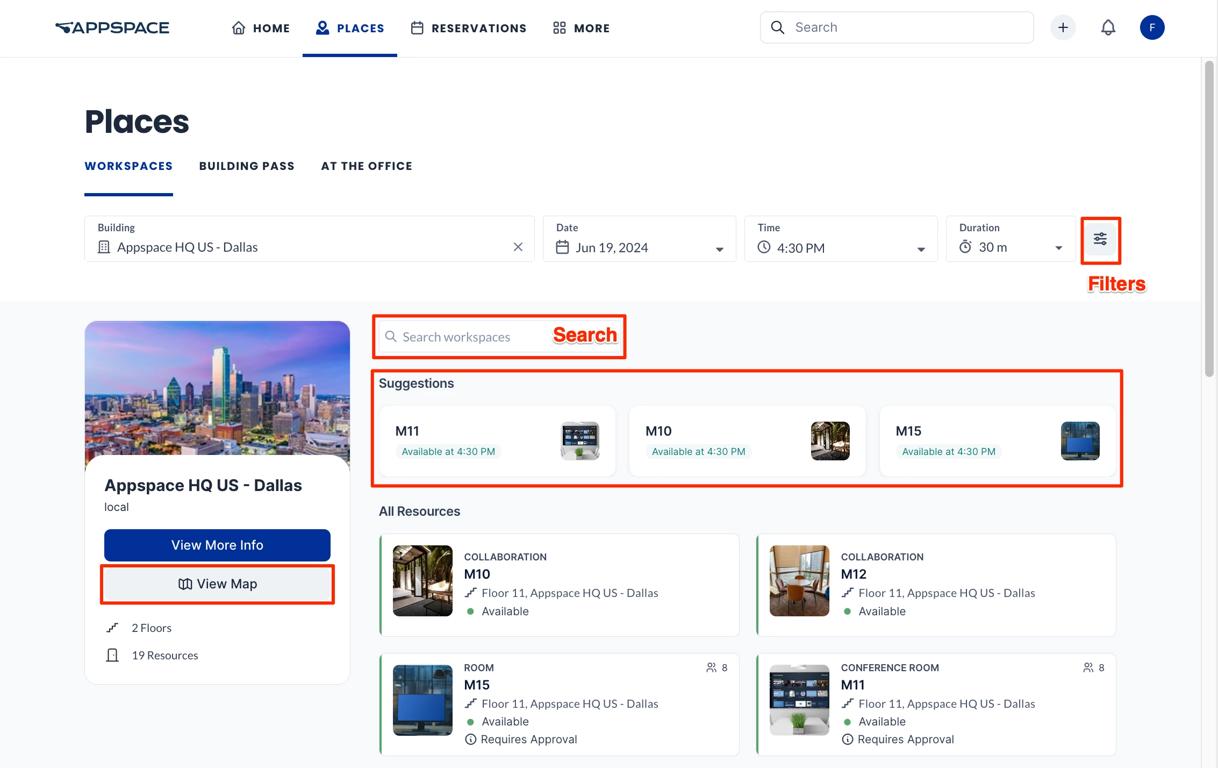Open the More menu
This screenshot has height=768, width=1218.
tap(581, 28)
